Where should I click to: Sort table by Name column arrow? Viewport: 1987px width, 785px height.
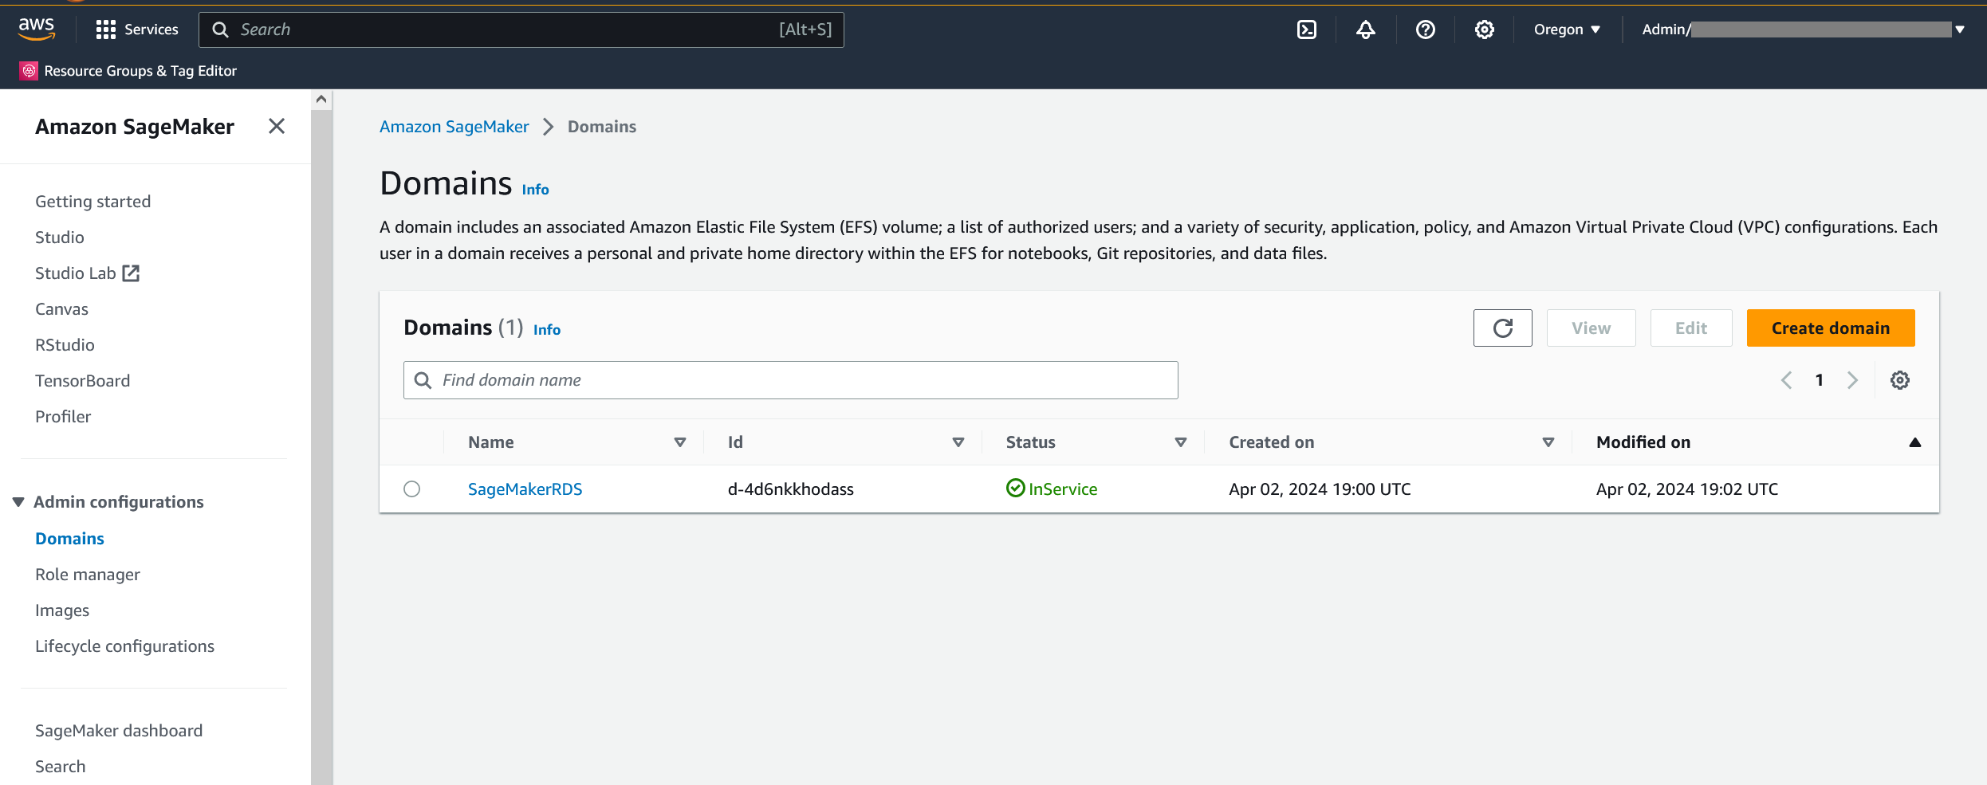pos(680,442)
